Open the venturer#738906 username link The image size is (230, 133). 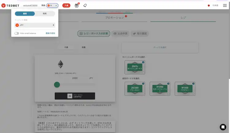pos(30,5)
